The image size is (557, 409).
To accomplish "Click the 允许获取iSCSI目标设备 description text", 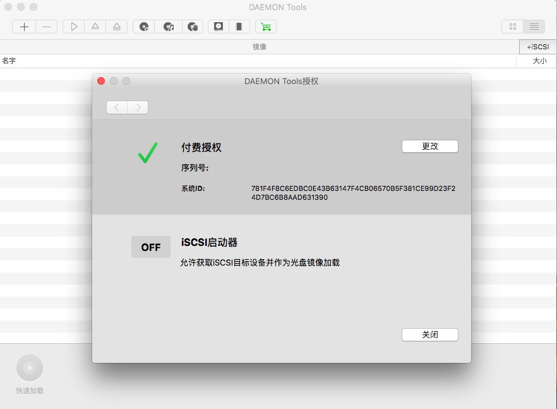I will 260,263.
